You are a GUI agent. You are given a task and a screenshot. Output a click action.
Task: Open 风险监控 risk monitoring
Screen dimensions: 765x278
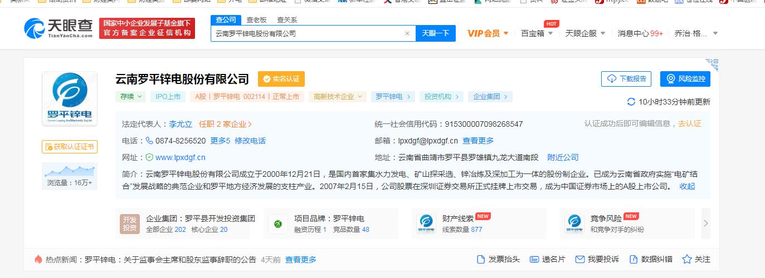point(685,79)
